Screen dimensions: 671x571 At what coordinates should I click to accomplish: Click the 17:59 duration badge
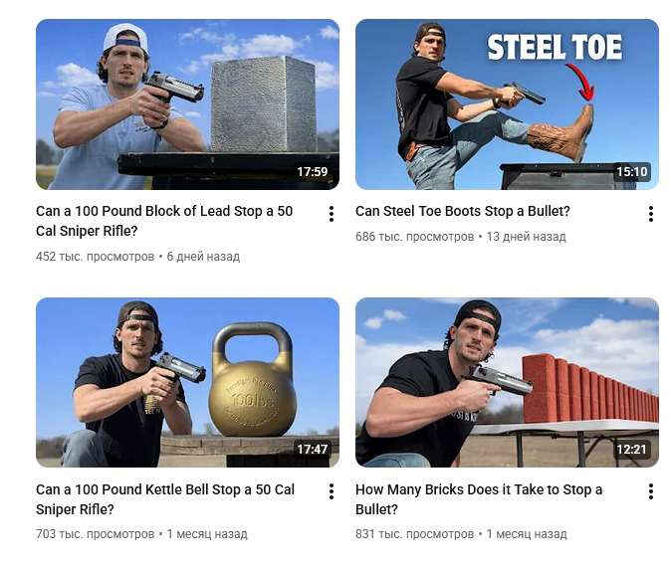pyautogui.click(x=313, y=172)
